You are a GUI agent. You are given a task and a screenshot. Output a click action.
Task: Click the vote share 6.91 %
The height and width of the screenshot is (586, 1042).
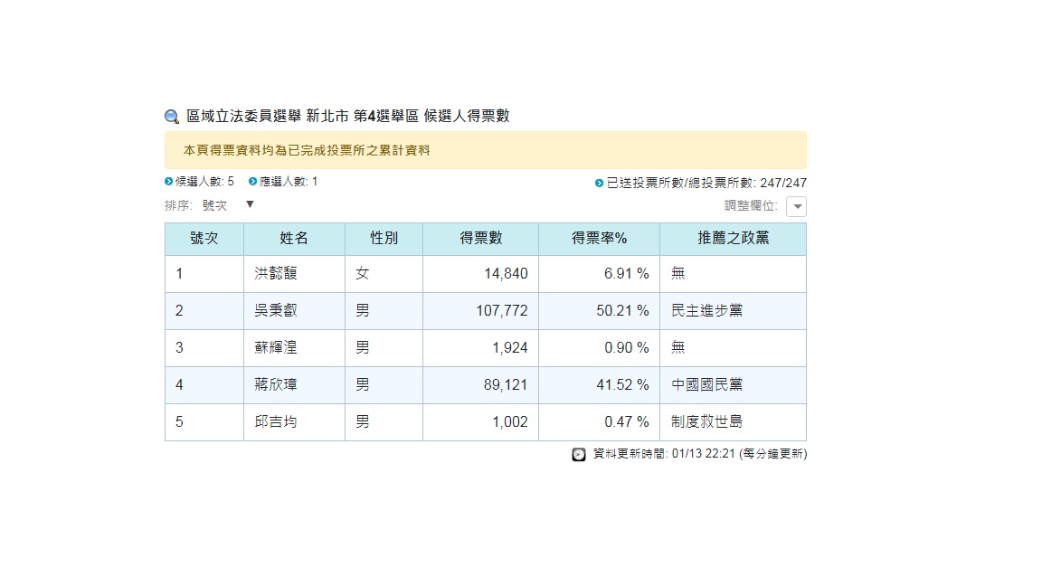point(627,274)
